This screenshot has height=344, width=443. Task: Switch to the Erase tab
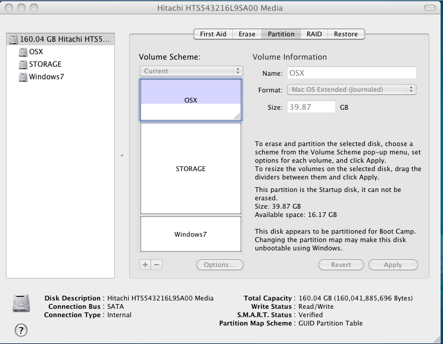[x=247, y=34]
